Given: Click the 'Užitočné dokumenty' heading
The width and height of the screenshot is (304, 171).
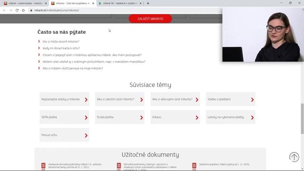Looking at the screenshot, I should pyautogui.click(x=150, y=155).
